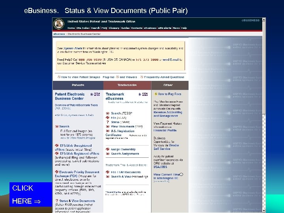The image size is (284, 213).
Task: Click the scrollbar down arrow
Action: (x=264, y=211)
